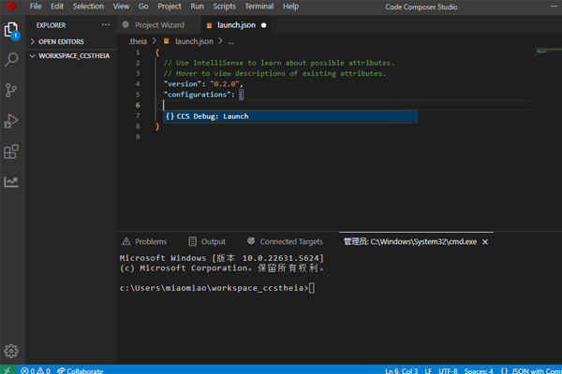Click the EXPLORER panel heading

point(51,25)
